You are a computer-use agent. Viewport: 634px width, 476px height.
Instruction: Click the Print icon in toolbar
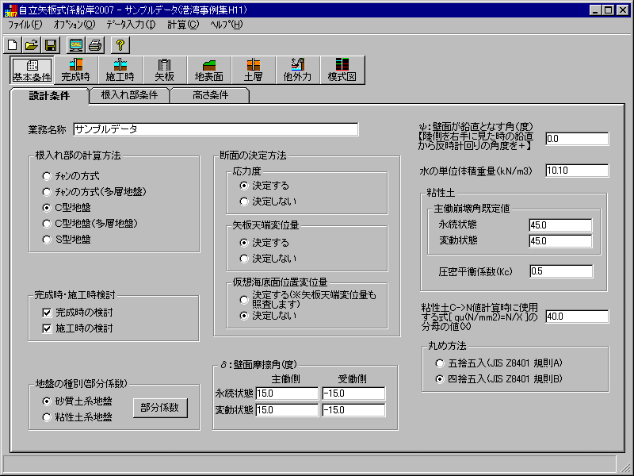(95, 45)
